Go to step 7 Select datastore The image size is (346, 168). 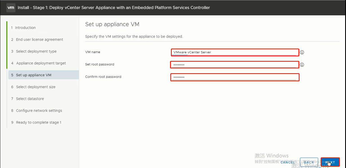click(28, 99)
